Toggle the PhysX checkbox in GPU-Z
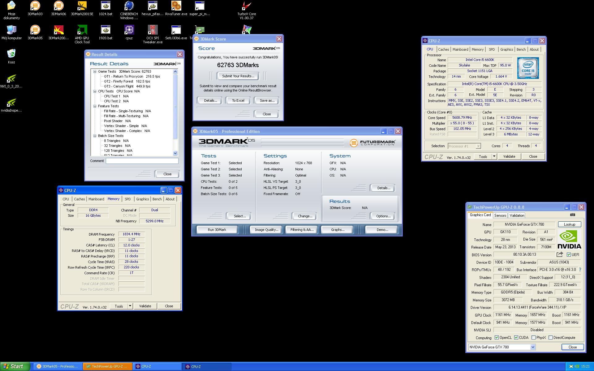This screenshot has height=371, width=594. point(533,338)
